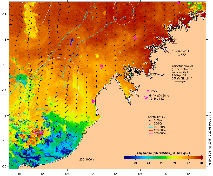Click the longitude axis label '126'
Viewport: 213px width, 176px height.
point(189,174)
